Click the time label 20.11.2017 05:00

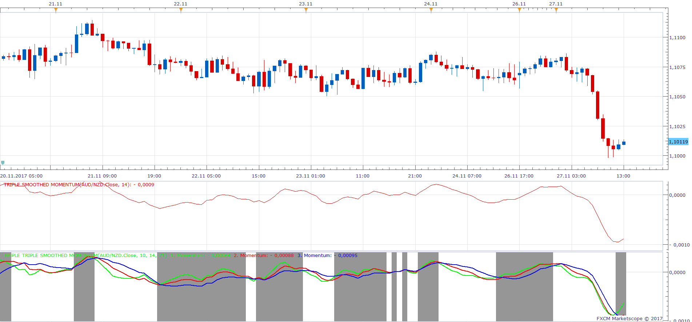click(x=21, y=176)
